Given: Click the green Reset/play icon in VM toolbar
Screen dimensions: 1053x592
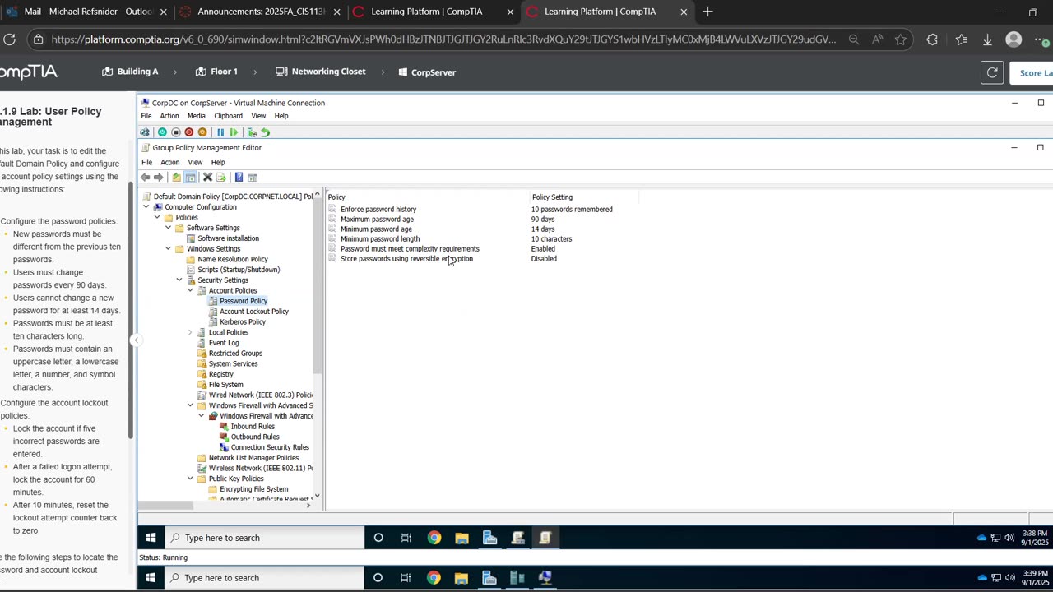Looking at the screenshot, I should pyautogui.click(x=234, y=132).
